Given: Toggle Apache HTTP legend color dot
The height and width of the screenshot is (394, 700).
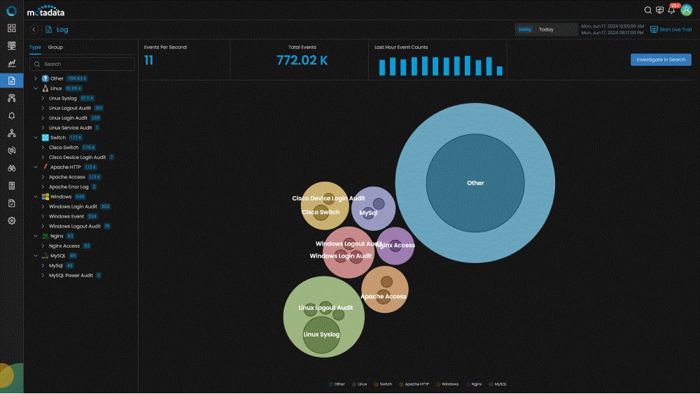Looking at the screenshot, I should pos(401,384).
